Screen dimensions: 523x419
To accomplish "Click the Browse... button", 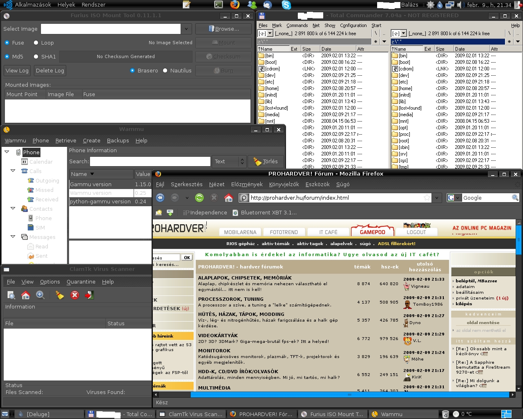I will (223, 29).
